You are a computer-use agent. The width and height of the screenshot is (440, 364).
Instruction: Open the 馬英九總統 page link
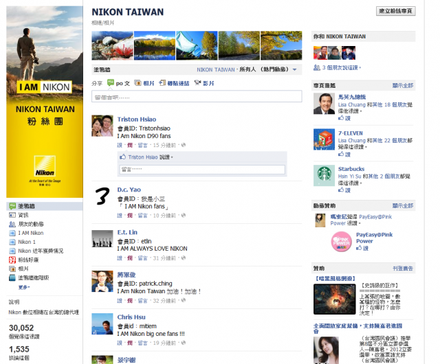pyautogui.click(x=352, y=97)
